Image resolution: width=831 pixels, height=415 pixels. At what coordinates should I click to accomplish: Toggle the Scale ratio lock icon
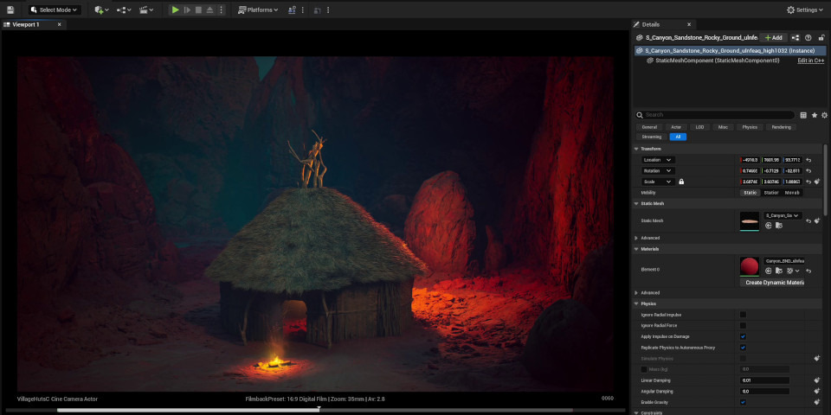pyautogui.click(x=682, y=182)
